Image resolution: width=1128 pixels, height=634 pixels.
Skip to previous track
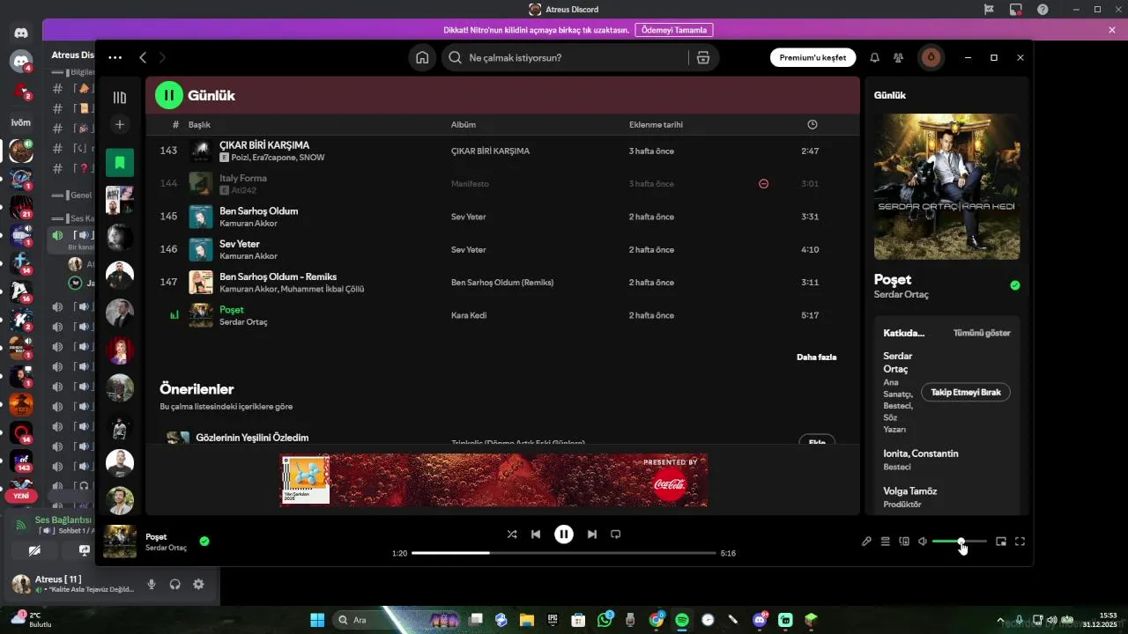536,534
